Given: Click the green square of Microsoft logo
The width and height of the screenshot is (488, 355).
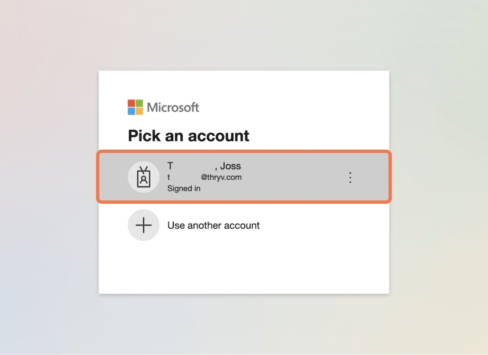Looking at the screenshot, I should tap(139, 103).
